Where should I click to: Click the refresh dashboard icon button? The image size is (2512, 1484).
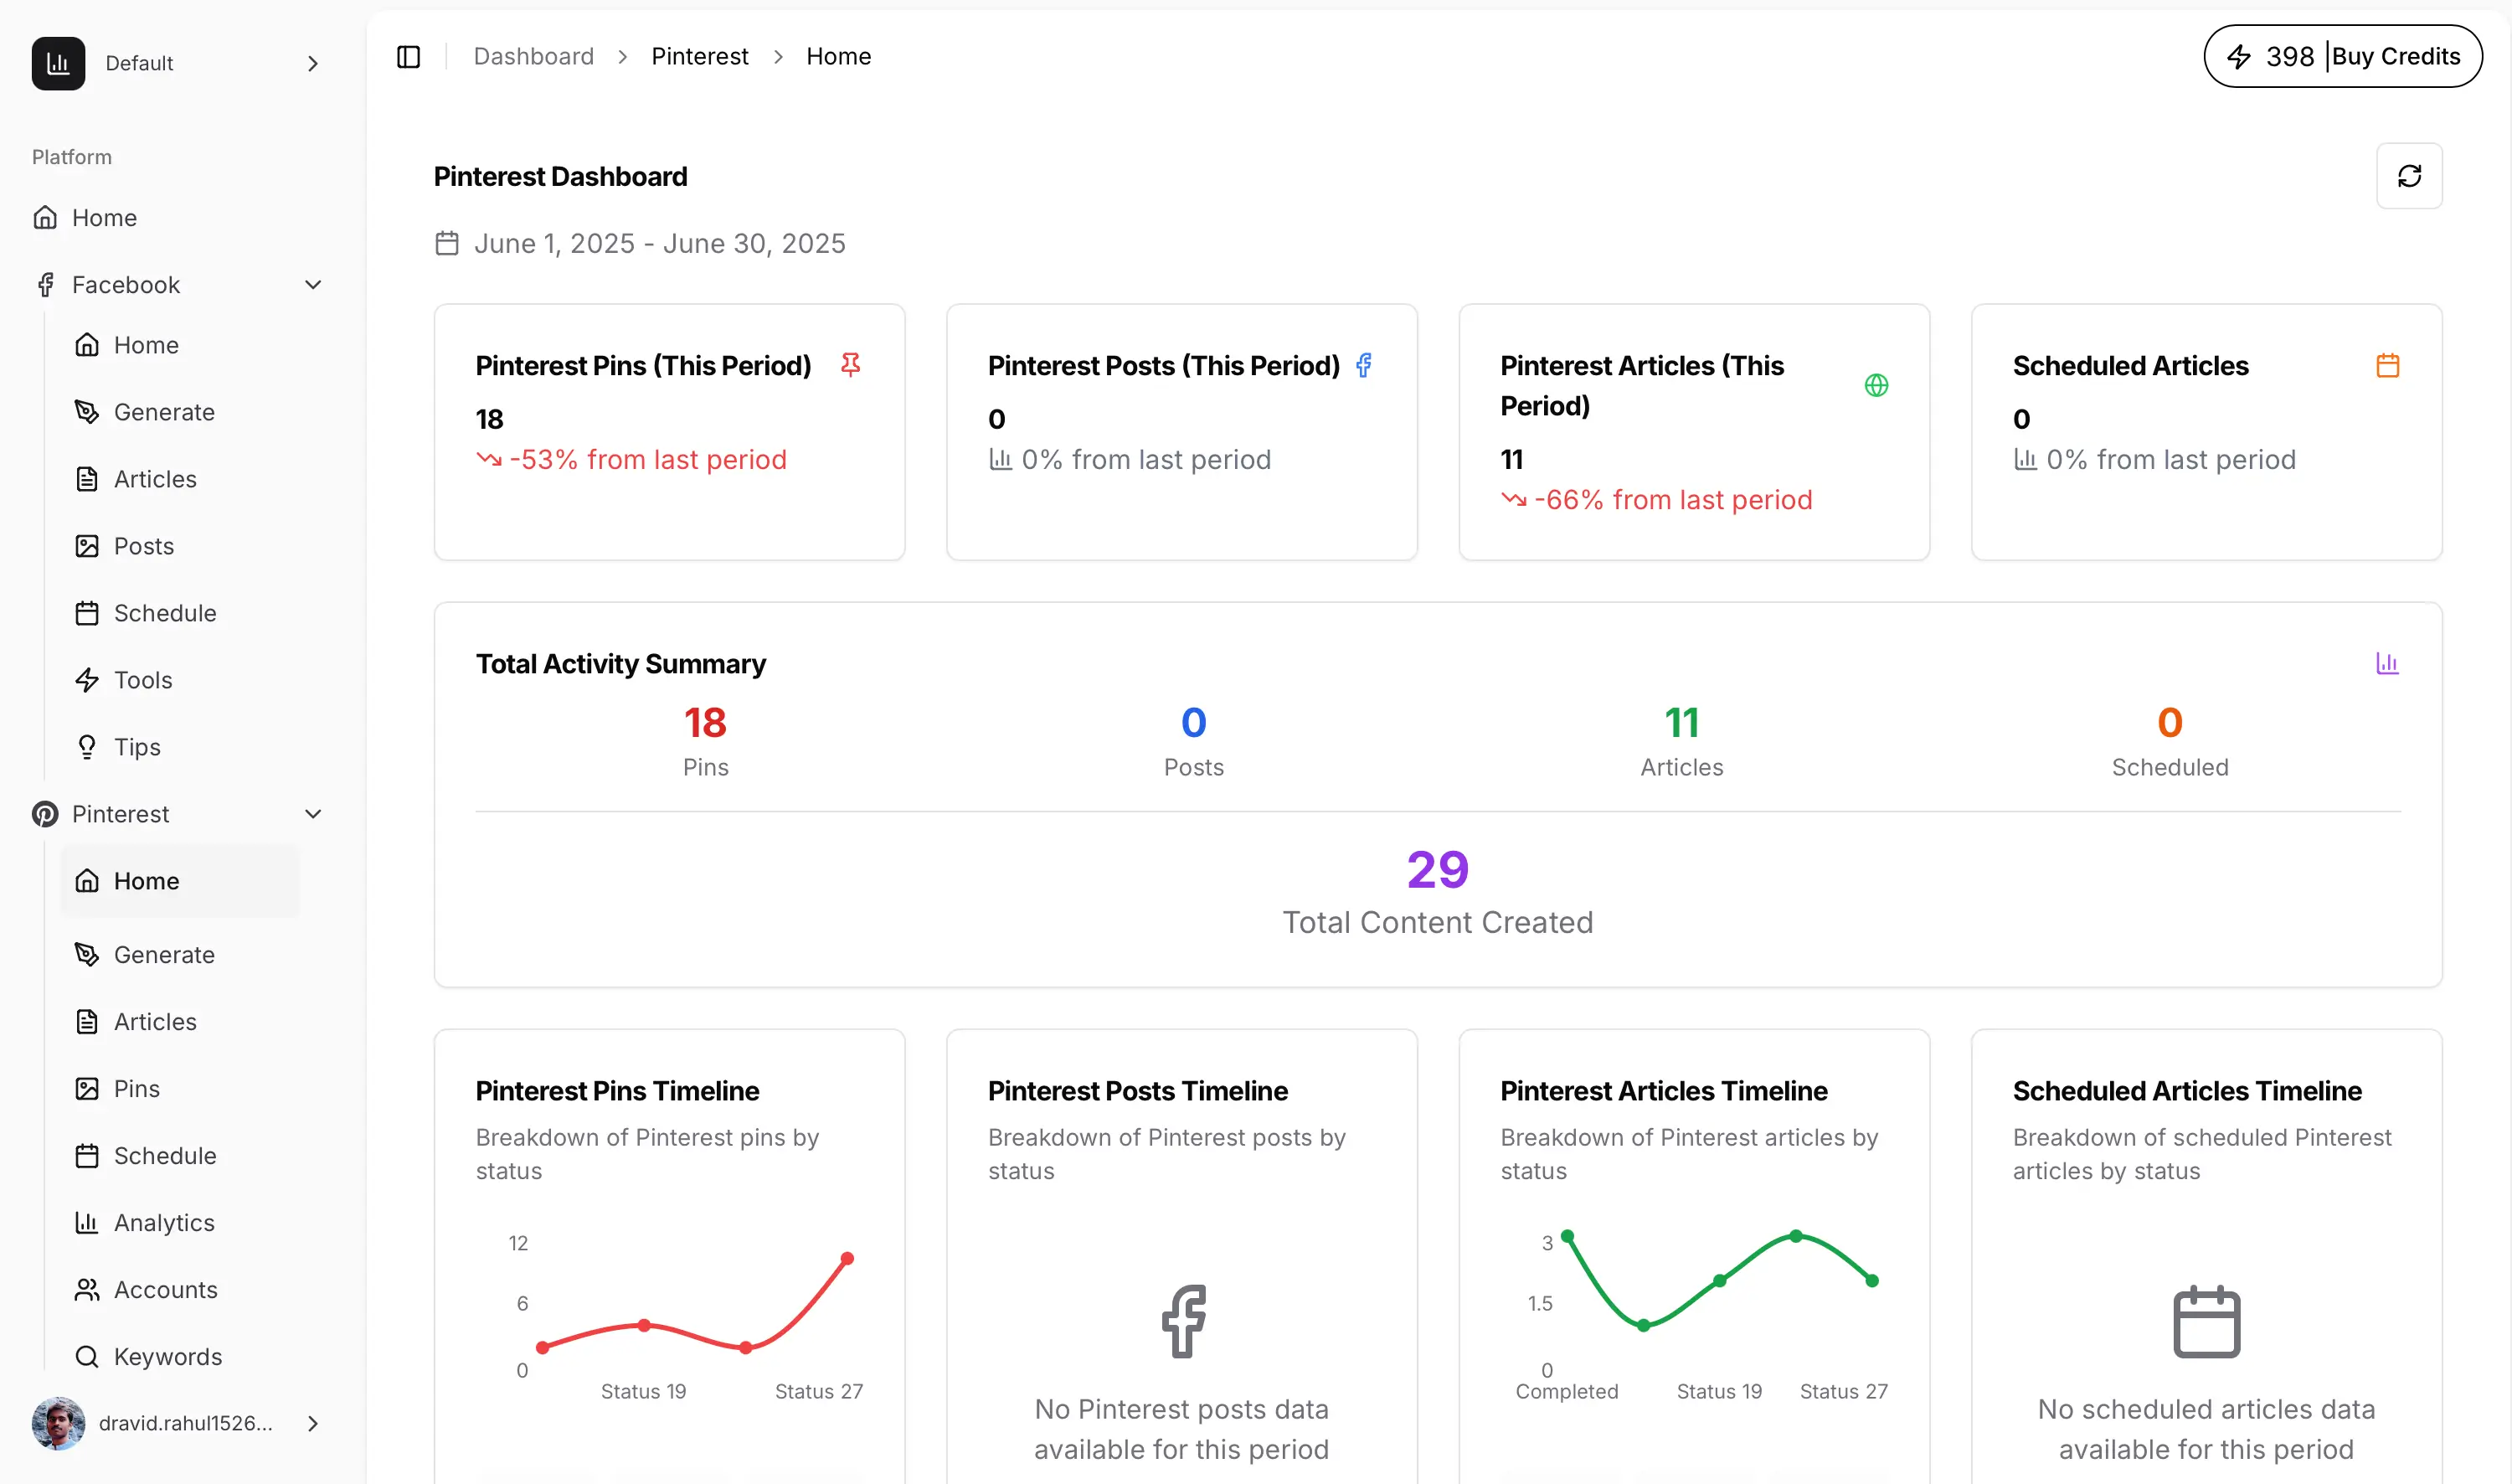click(2409, 176)
